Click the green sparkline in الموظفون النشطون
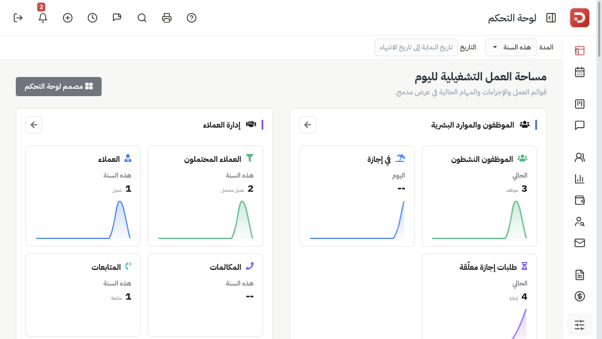The width and height of the screenshot is (602, 339). click(x=479, y=220)
